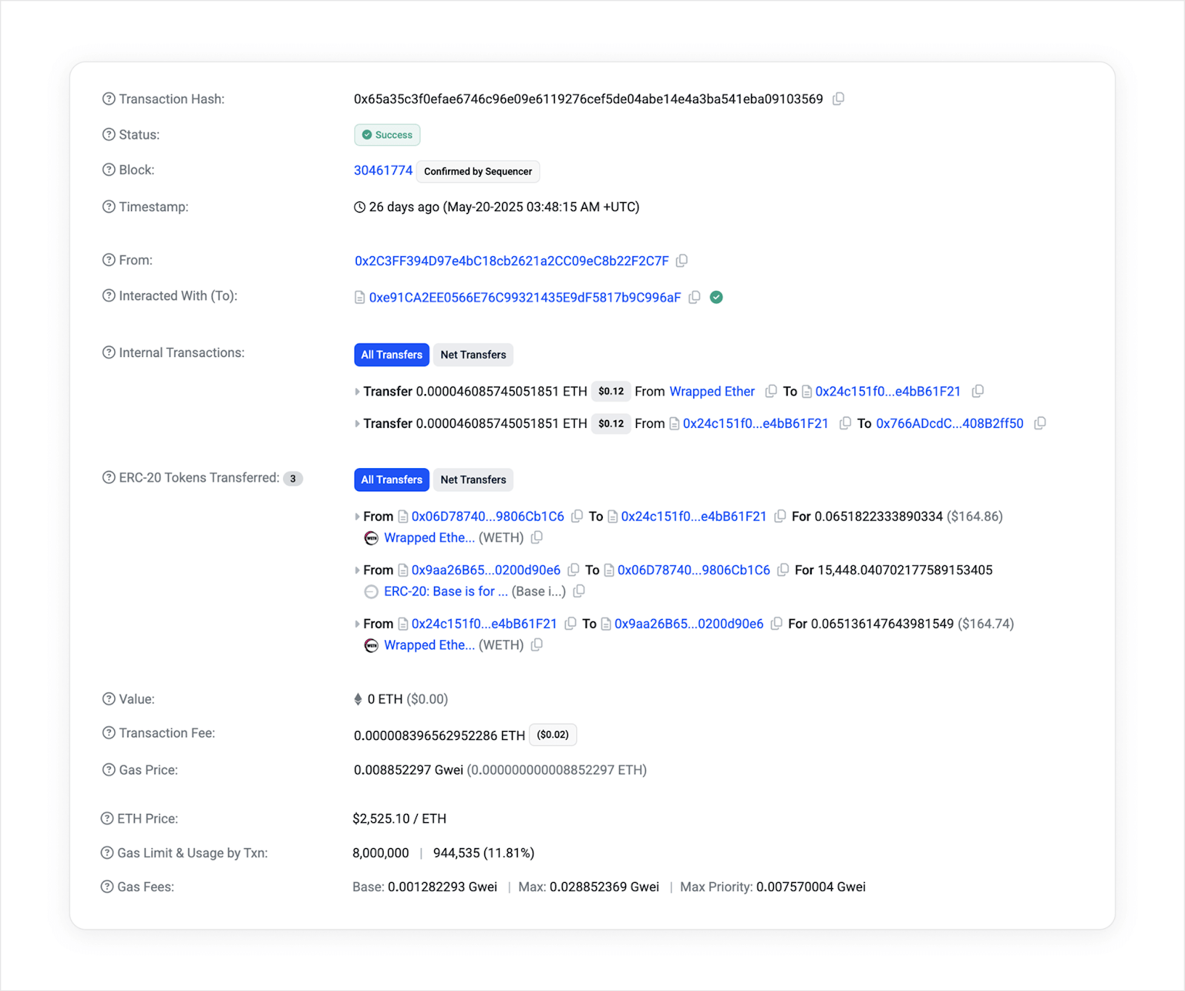The image size is (1185, 991).
Task: Click the $0.12 value badge on first transfer
Action: click(x=611, y=391)
